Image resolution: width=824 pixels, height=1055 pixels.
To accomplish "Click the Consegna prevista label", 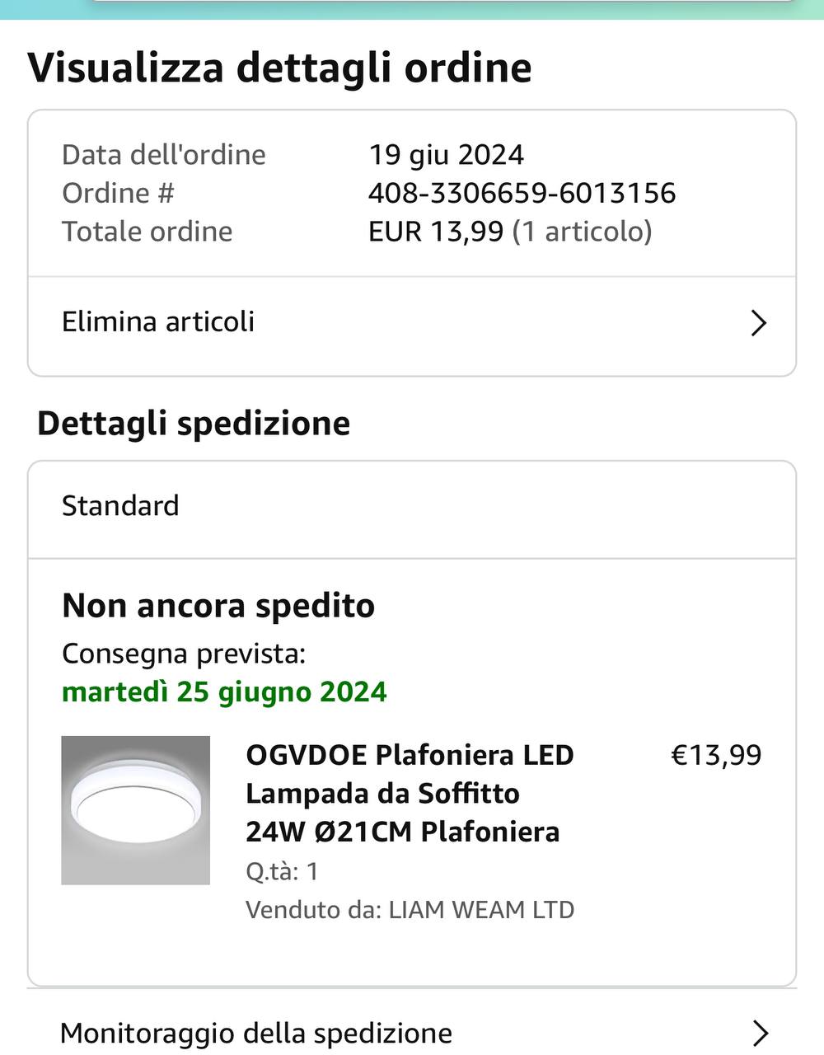I will click(x=184, y=654).
